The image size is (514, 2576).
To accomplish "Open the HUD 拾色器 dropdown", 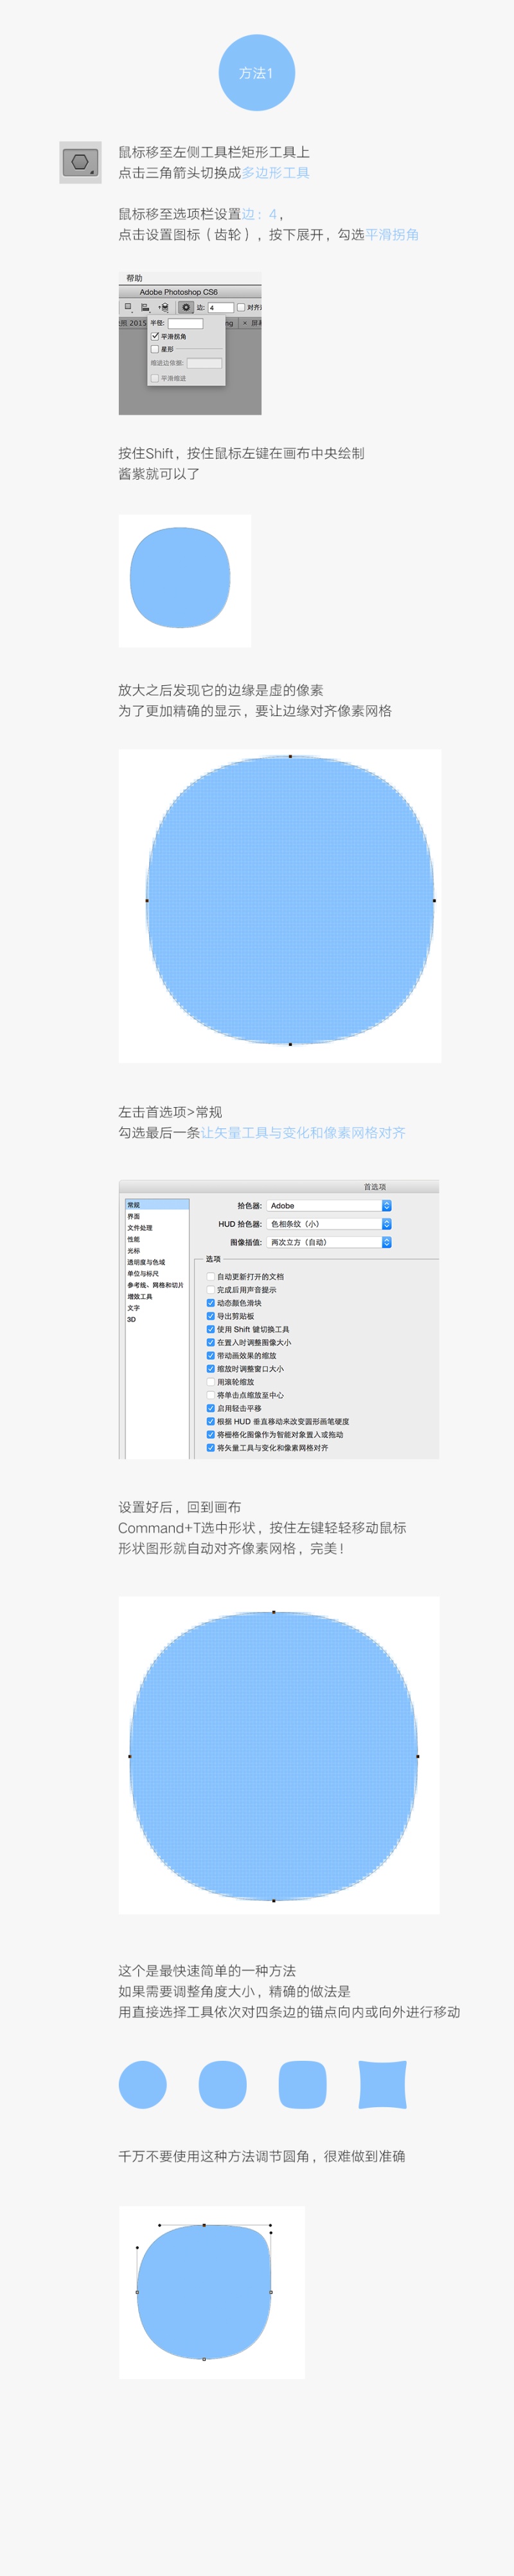I will pos(330,1224).
